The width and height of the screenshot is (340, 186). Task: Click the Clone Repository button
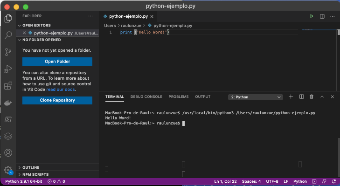(x=57, y=100)
